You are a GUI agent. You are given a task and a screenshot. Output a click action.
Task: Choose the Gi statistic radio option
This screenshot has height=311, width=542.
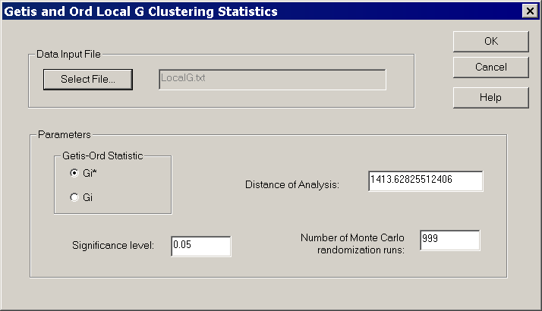74,197
